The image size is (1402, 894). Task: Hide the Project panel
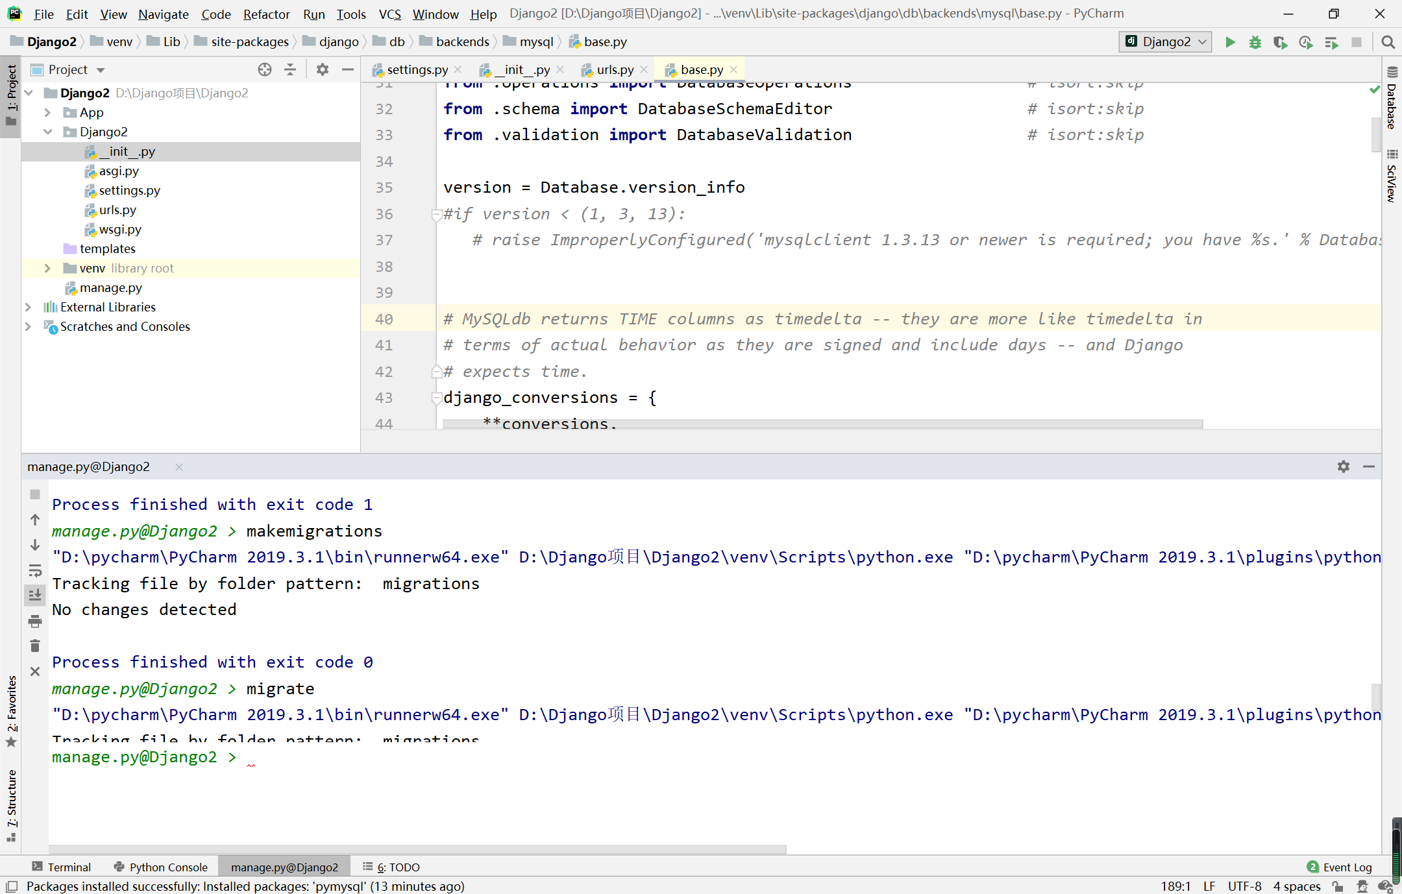348,69
